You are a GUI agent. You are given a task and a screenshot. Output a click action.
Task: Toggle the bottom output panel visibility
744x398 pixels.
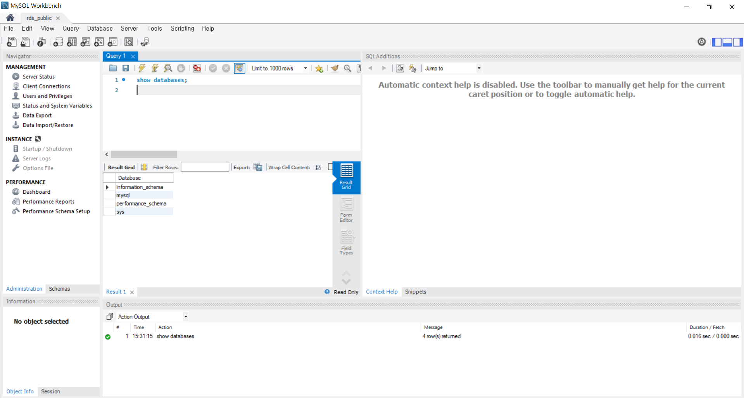pos(727,42)
